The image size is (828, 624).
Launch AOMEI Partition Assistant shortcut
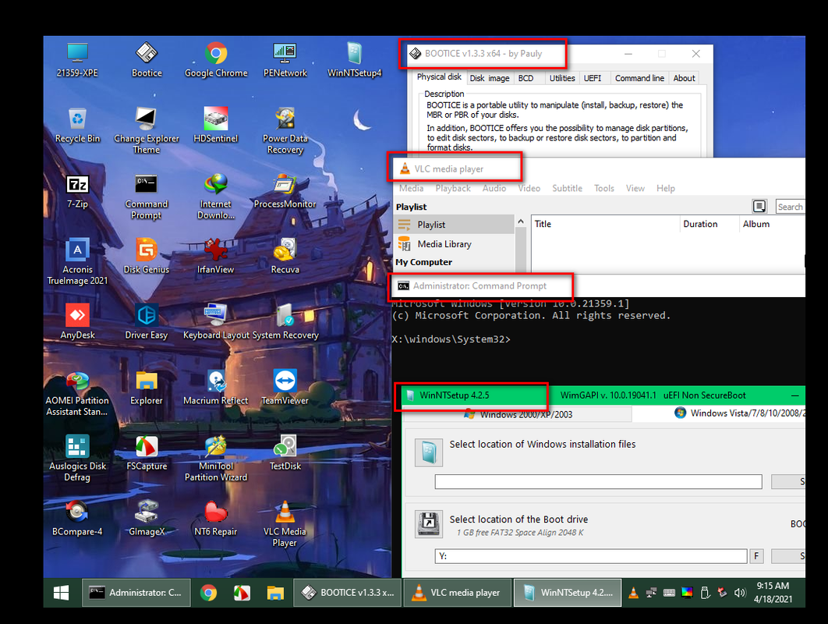[x=77, y=393]
